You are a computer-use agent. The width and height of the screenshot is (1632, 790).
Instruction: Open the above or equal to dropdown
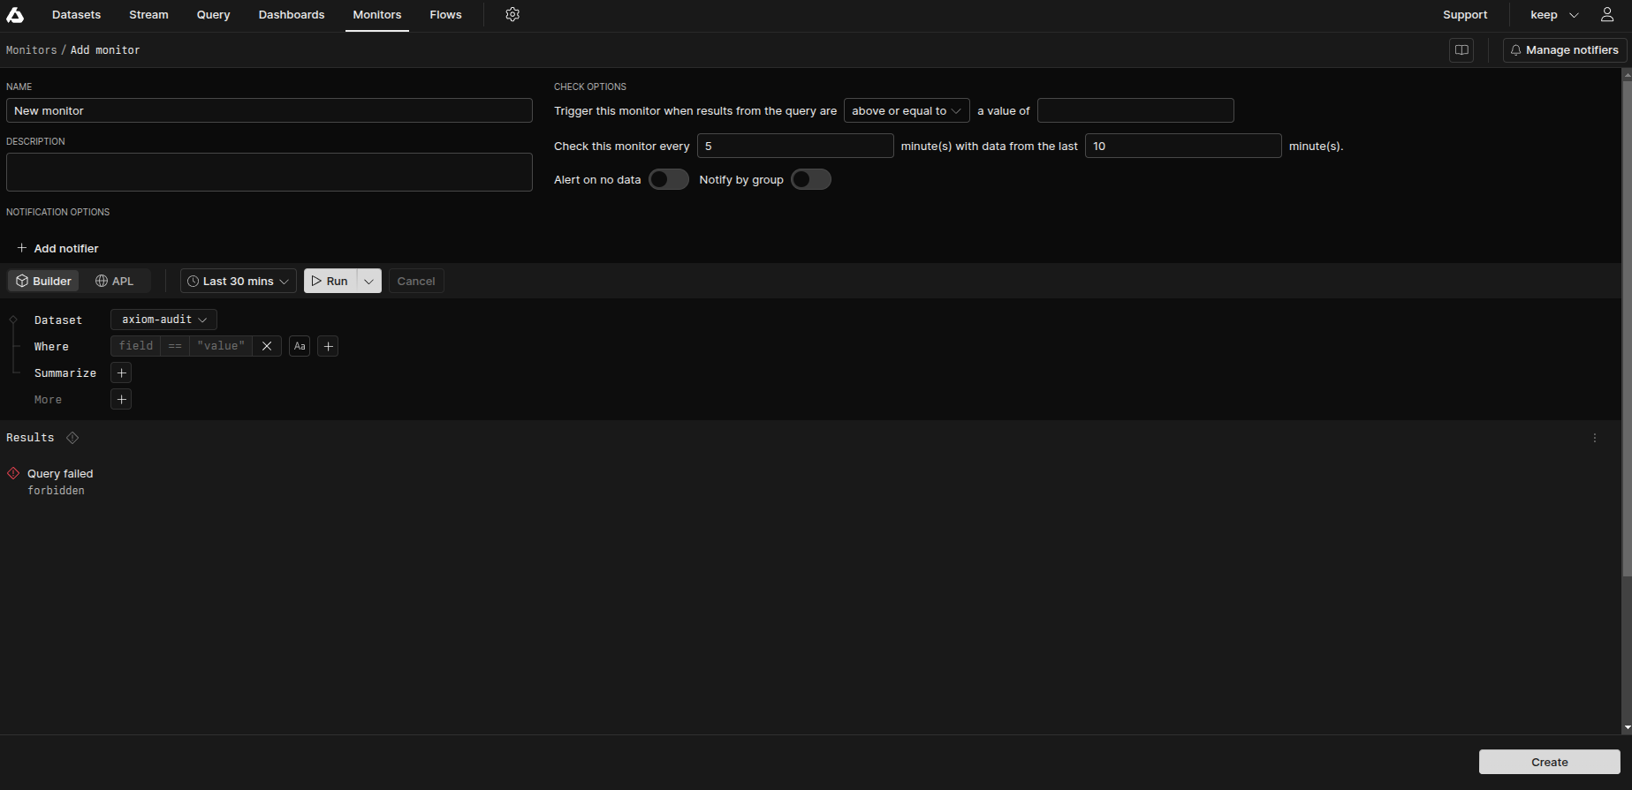(907, 110)
